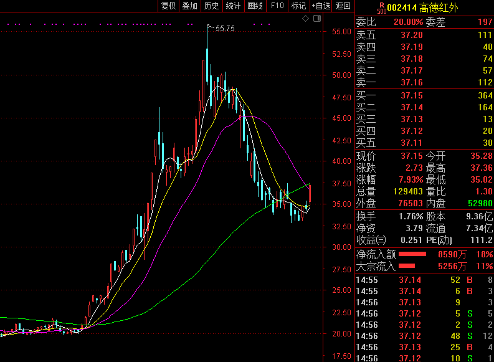Click 返回 to go back
The height and width of the screenshot is (362, 494).
point(343,6)
